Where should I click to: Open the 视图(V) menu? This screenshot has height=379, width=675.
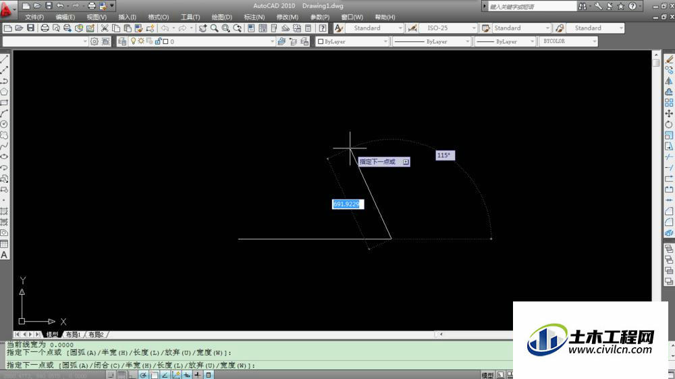[x=97, y=18]
